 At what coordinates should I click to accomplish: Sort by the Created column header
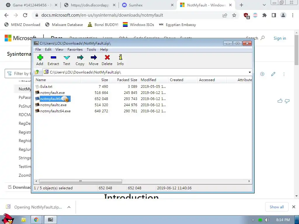pyautogui.click(x=183, y=80)
